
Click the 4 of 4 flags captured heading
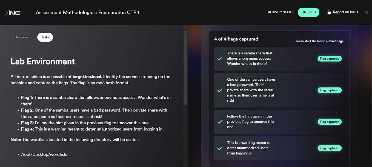click(x=236, y=39)
